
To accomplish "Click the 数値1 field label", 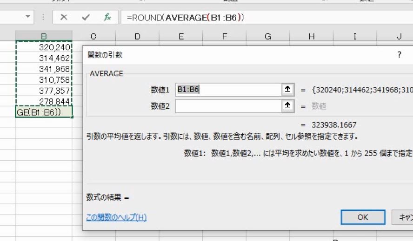I will pos(160,90).
